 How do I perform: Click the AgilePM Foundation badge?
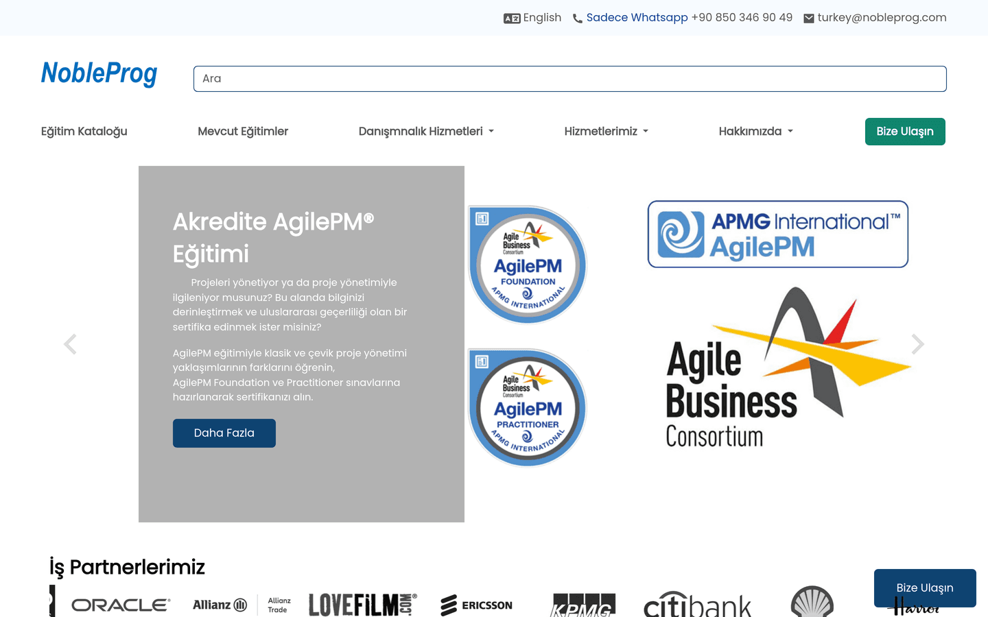[x=528, y=265]
